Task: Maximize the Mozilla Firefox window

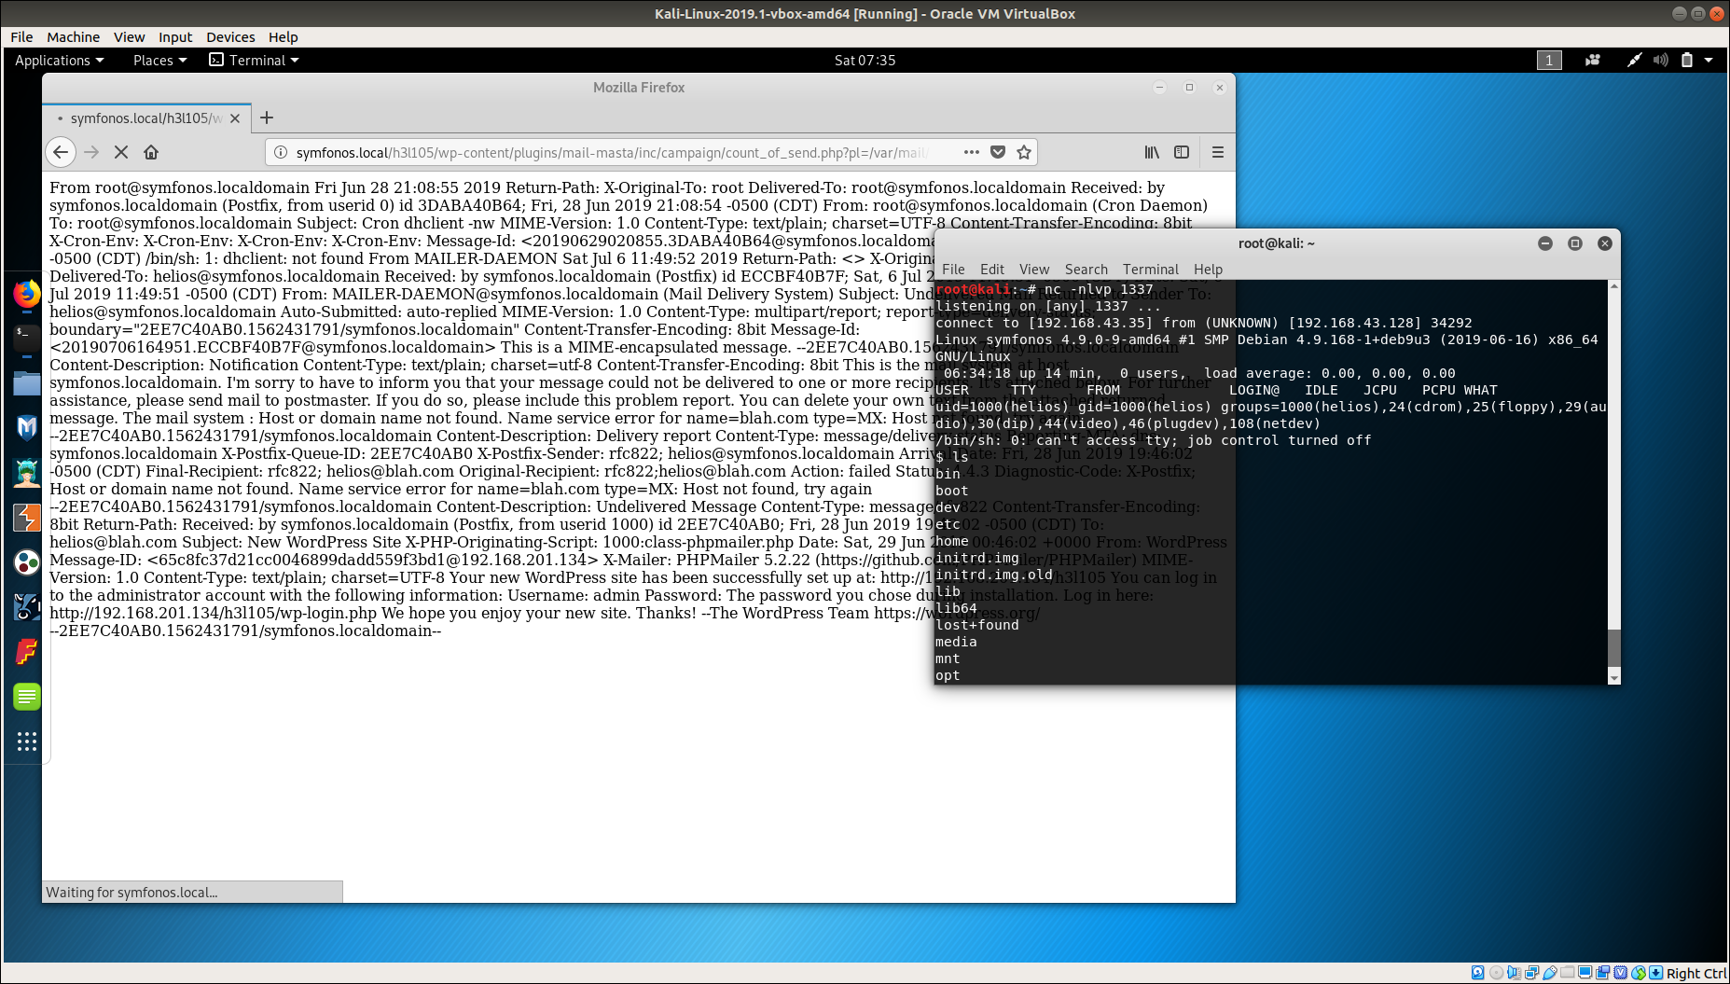Action: click(x=1189, y=88)
